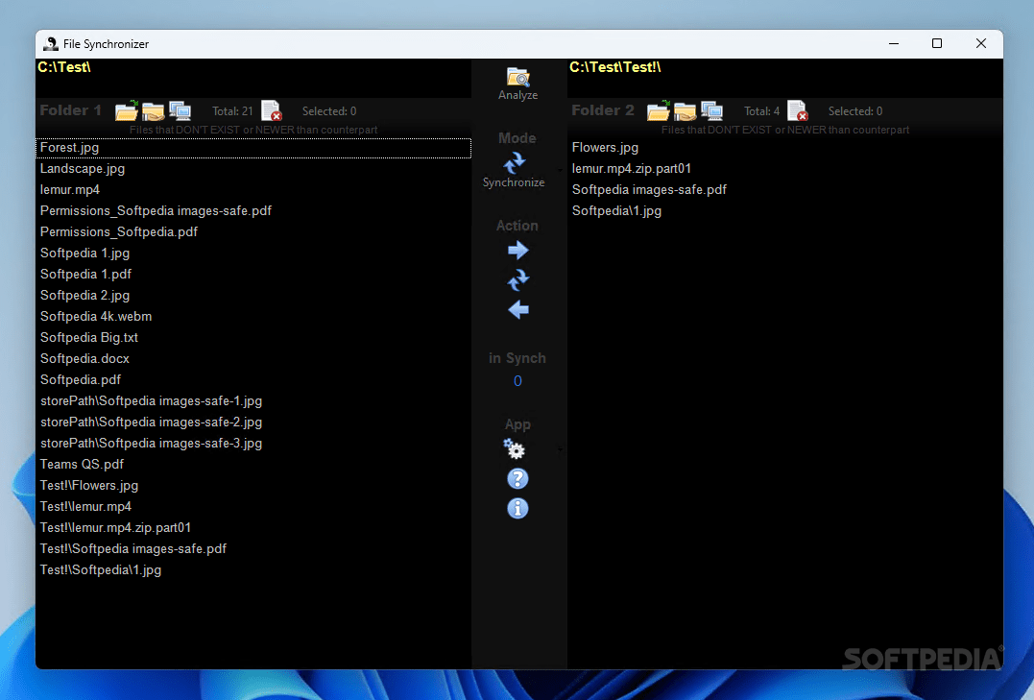The height and width of the screenshot is (700, 1034).
Task: Select Test!\lemur.mp4.zip.part01 in Folder 1
Action: pos(253,528)
